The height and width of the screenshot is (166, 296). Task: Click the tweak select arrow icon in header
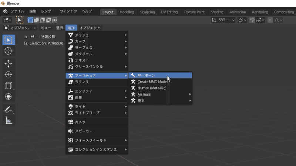click(x=19, y=20)
